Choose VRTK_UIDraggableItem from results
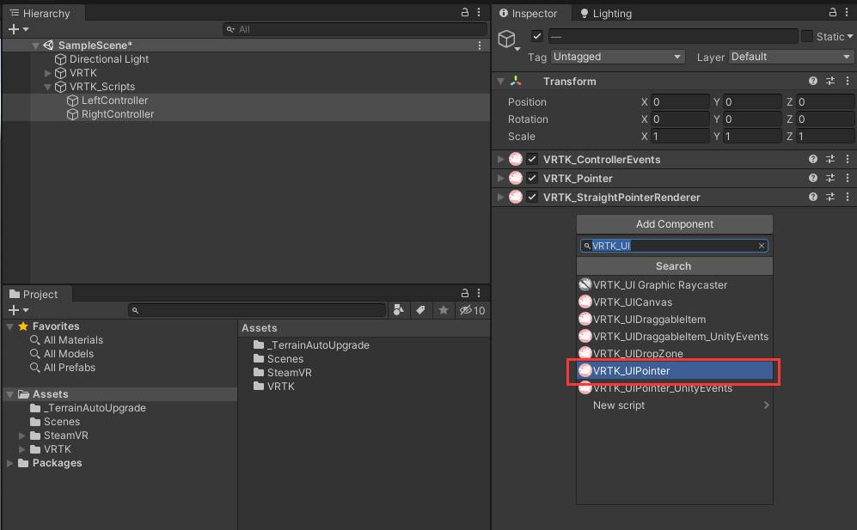The width and height of the screenshot is (857, 530). point(675,319)
